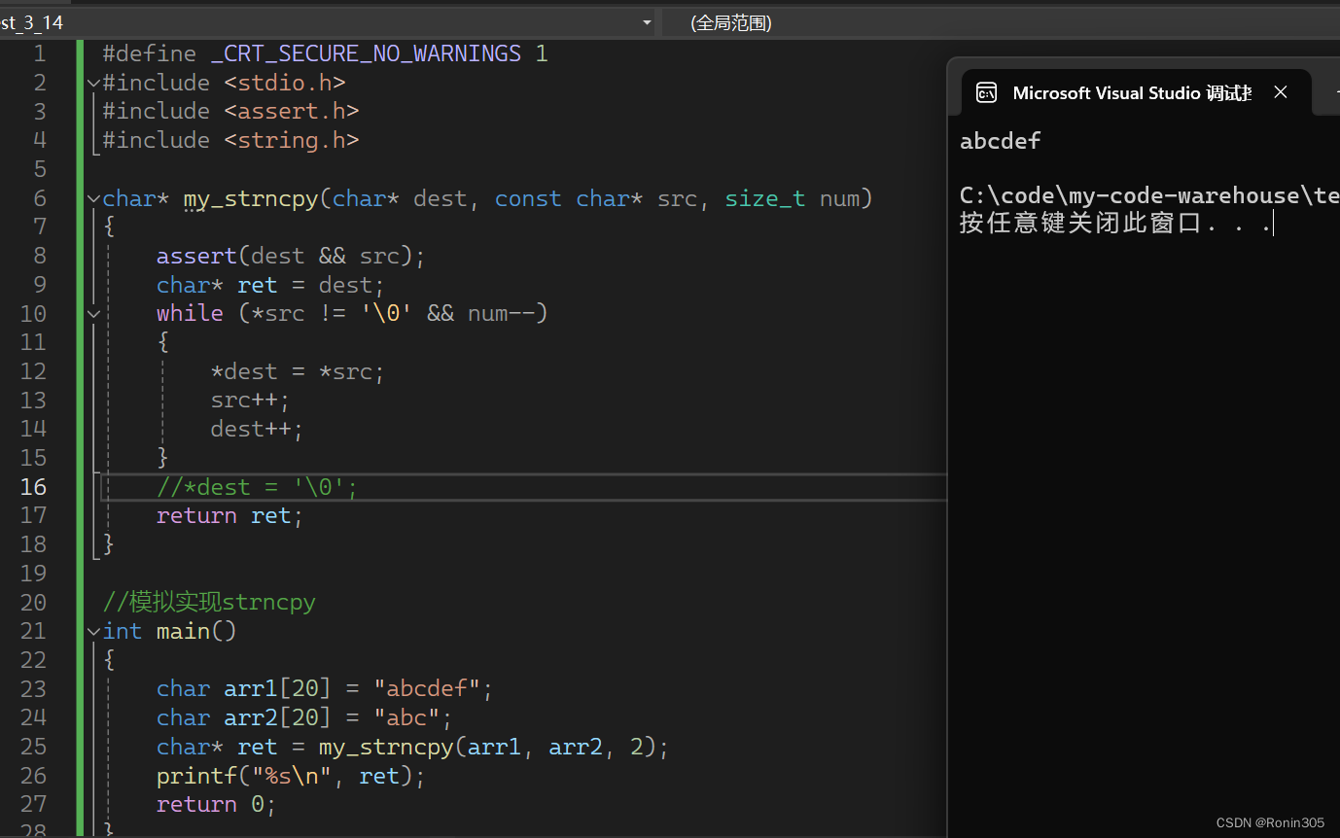
Task: Click the <assert.h> header name
Action: 292,111
